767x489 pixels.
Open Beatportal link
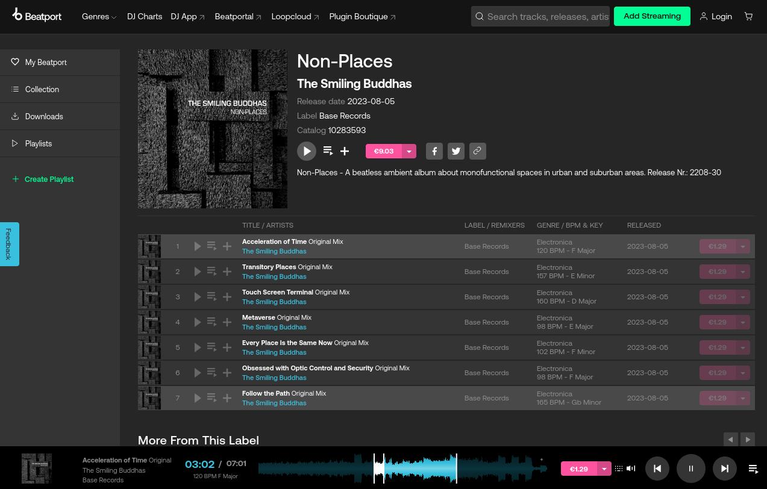coord(238,16)
